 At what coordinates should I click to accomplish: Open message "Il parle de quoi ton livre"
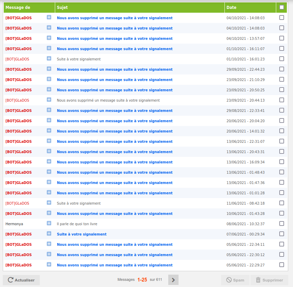click(x=77, y=224)
